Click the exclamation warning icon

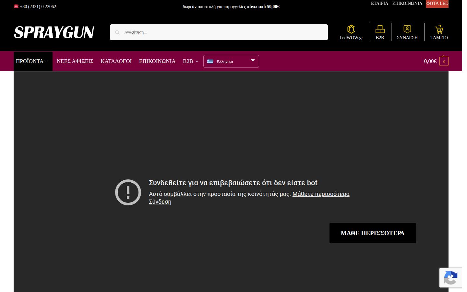coord(128,192)
